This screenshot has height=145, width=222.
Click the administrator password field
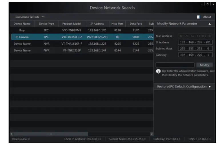(x=175, y=65)
